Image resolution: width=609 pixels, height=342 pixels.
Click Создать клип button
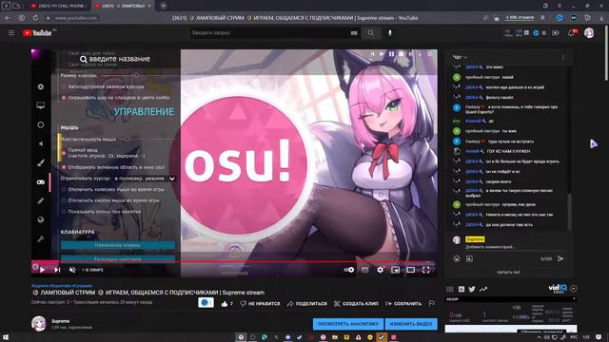point(356,304)
